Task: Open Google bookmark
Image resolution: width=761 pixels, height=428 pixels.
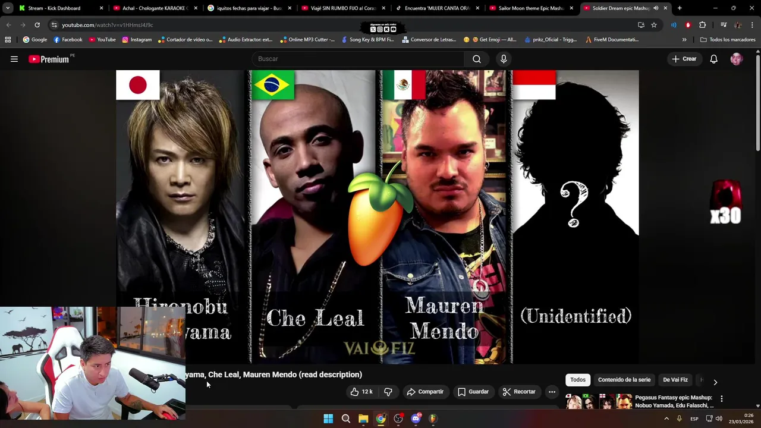Action: (x=34, y=40)
